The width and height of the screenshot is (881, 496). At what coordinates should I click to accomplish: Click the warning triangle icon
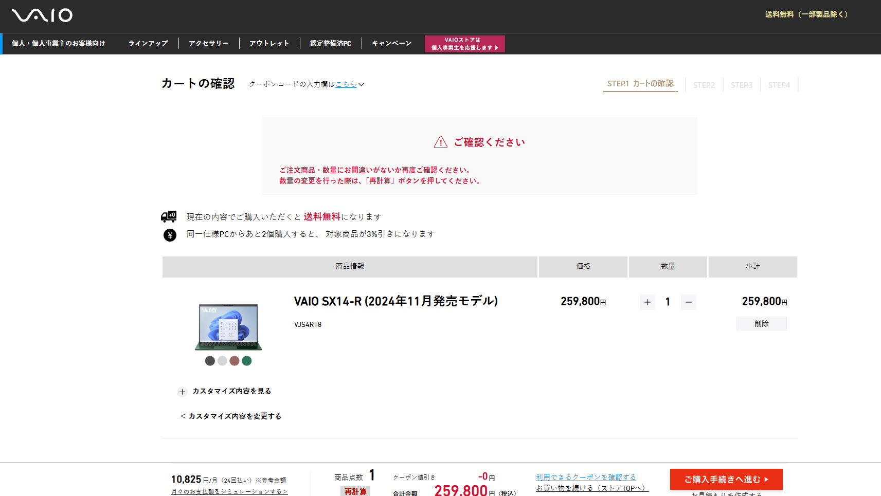pos(441,142)
